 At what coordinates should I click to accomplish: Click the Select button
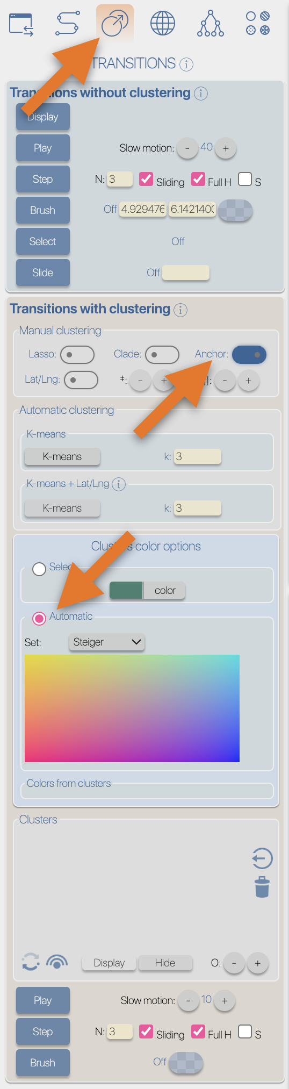pos(43,241)
